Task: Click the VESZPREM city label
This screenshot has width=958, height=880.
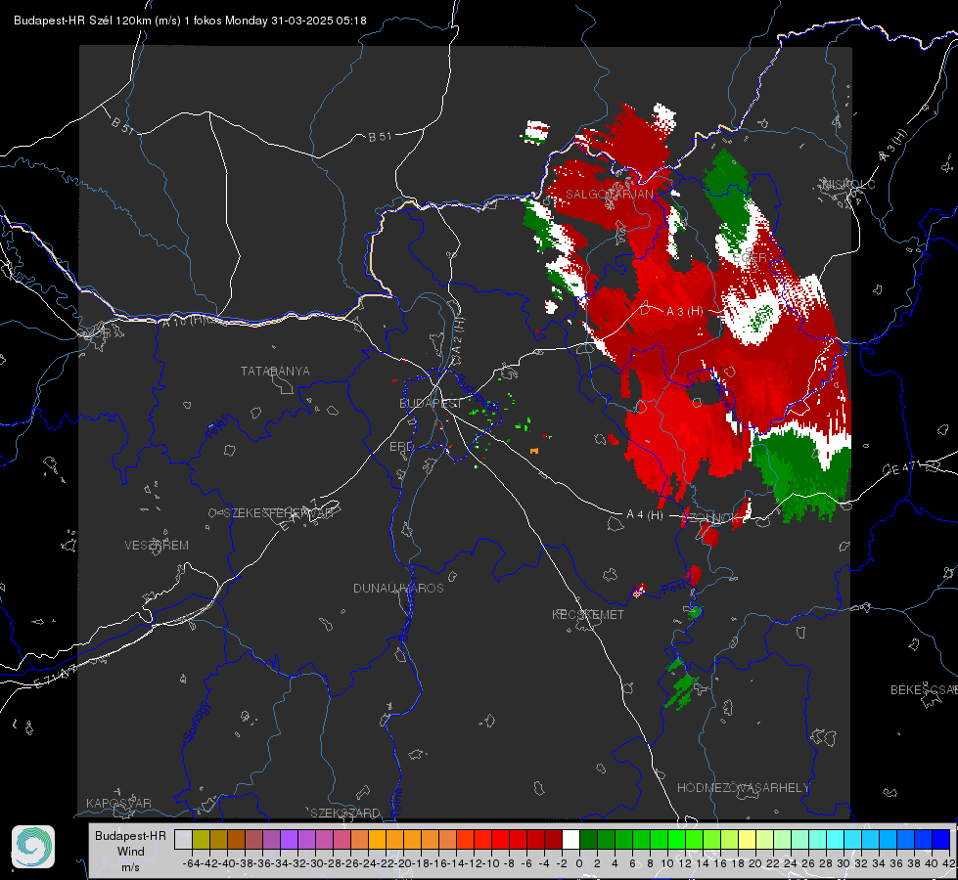Action: click(157, 545)
